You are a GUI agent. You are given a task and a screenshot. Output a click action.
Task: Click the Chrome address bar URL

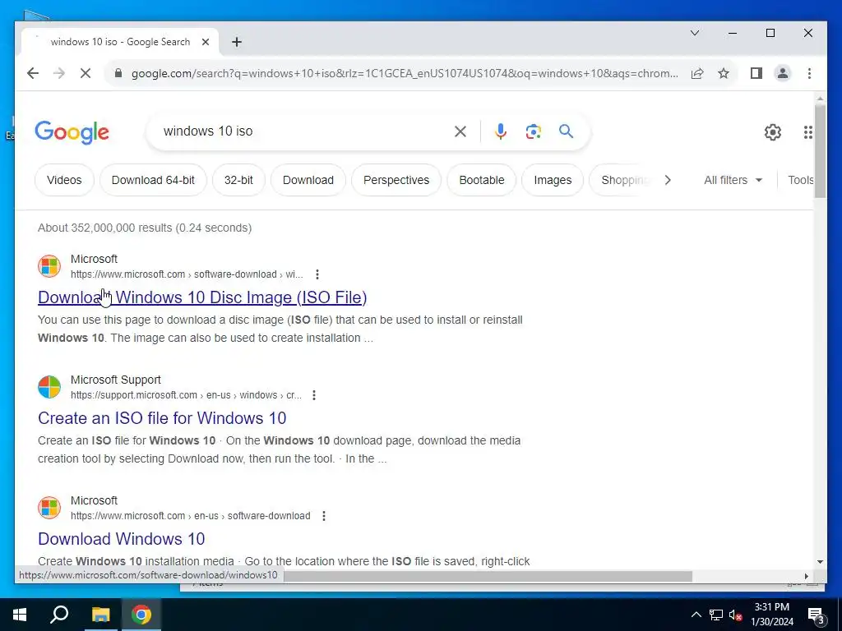[405, 73]
